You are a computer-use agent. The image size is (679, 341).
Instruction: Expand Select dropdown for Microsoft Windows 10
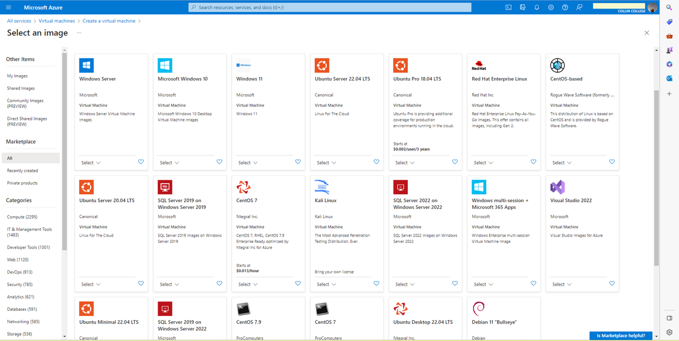(x=169, y=163)
